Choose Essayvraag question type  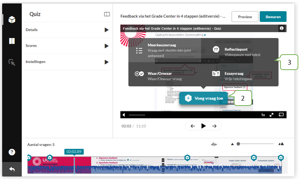click(240, 74)
